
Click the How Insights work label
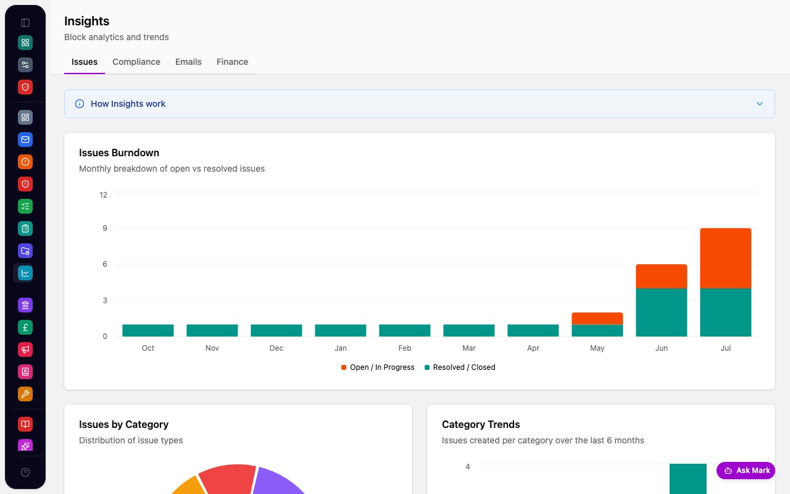point(128,104)
